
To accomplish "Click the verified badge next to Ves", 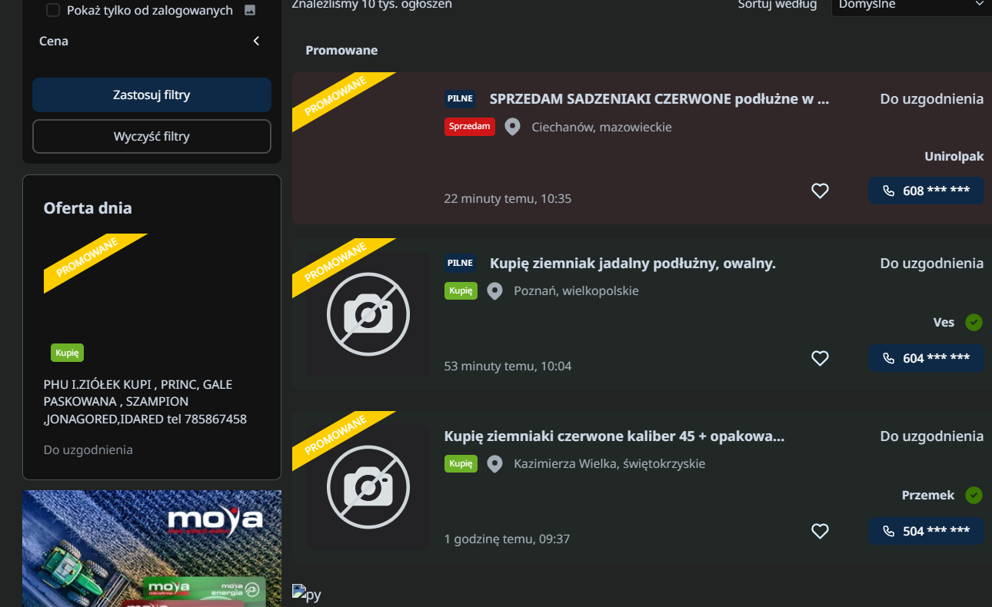I will click(x=974, y=322).
